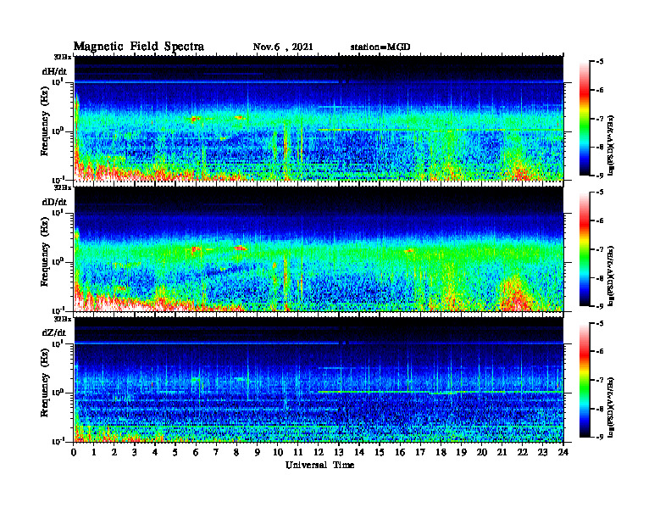Click the "3" hour tick label

coord(135,453)
